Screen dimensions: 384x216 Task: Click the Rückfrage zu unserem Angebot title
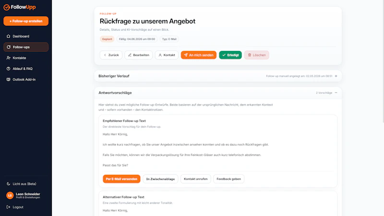pos(147,21)
